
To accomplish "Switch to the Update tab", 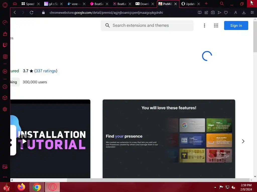I will coord(188,4).
